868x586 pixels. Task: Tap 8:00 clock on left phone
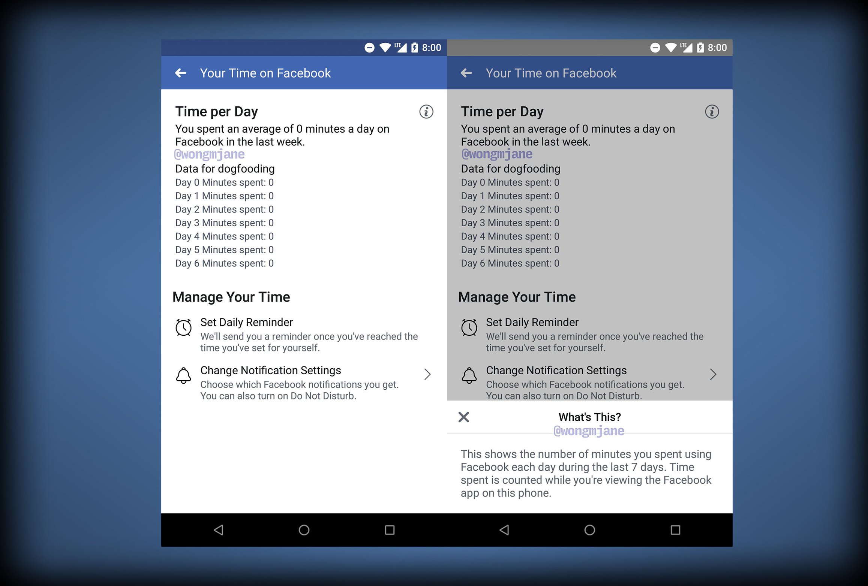pyautogui.click(x=432, y=48)
